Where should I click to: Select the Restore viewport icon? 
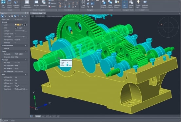(x=52, y=3)
